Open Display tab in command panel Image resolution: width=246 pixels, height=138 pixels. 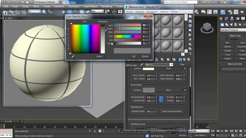pyautogui.click(x=243, y=19)
